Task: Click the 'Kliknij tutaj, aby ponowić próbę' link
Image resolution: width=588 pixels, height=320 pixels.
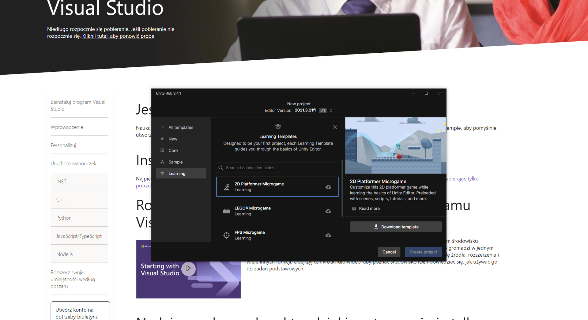Action: click(118, 36)
